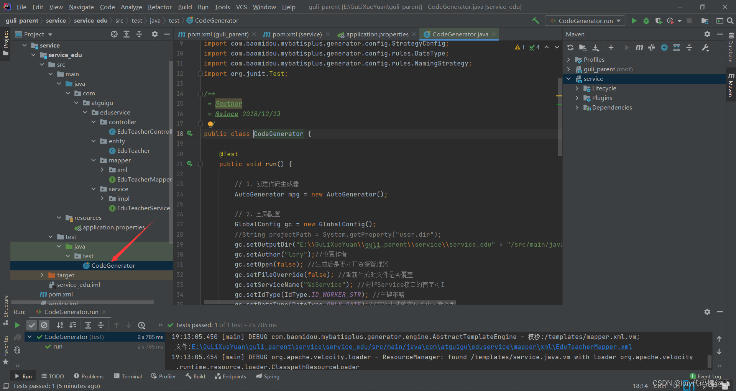Viewport: 736px width, 391px height.
Task: Expand all in Project tool window
Action: [127, 34]
